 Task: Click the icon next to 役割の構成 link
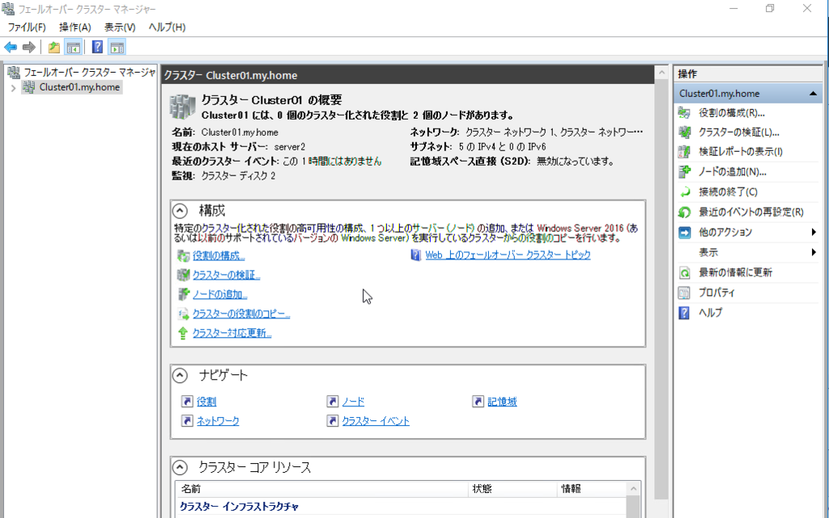(183, 256)
